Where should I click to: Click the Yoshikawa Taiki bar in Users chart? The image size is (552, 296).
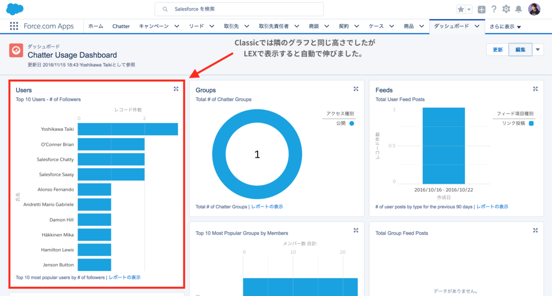click(x=128, y=129)
